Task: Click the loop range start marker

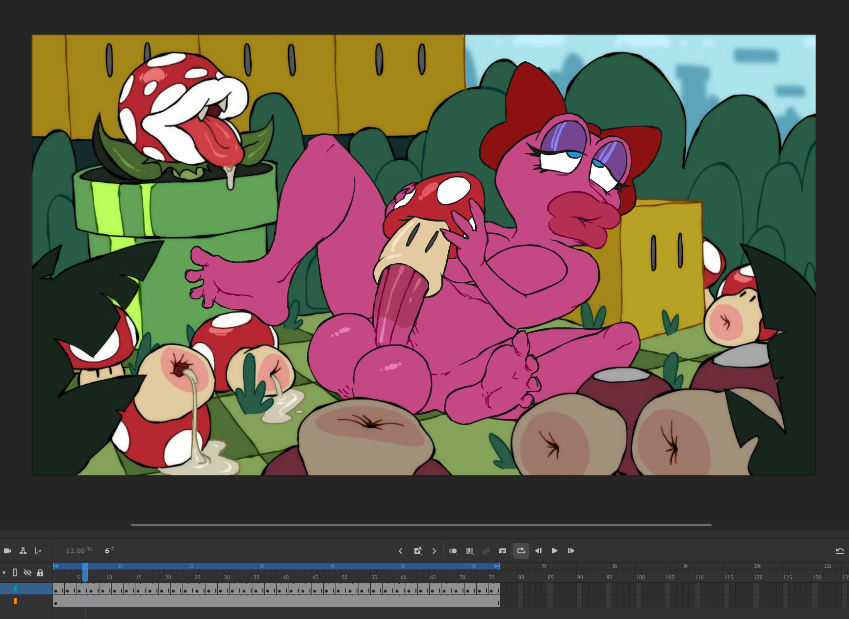Action: (56, 566)
